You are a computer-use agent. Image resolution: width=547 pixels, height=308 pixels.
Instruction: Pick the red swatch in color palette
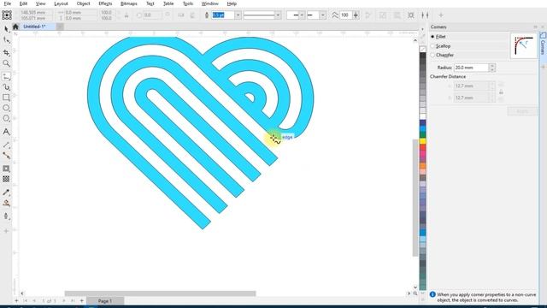(x=422, y=147)
